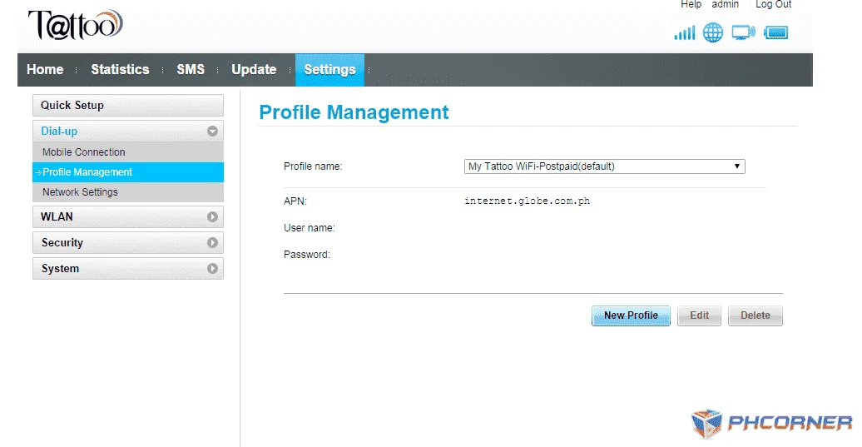Click the signal strength bars icon
This screenshot has width=862, height=447.
(685, 33)
